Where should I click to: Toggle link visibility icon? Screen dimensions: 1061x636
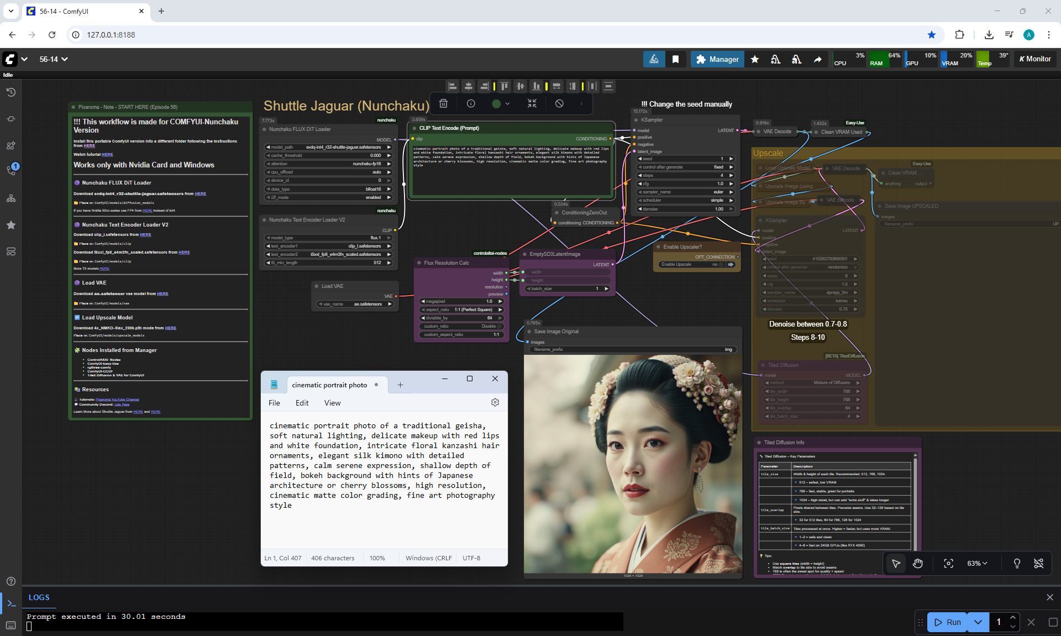pos(1038,563)
